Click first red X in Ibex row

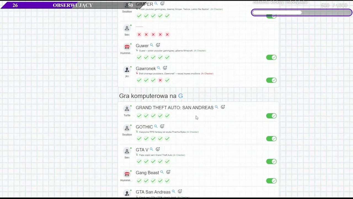click(139, 35)
